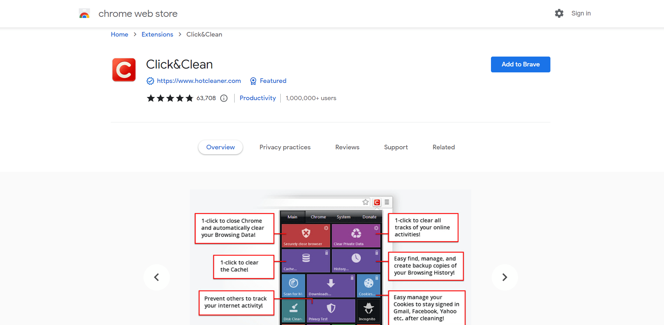
Task: Select the Overview tab
Action: click(220, 147)
